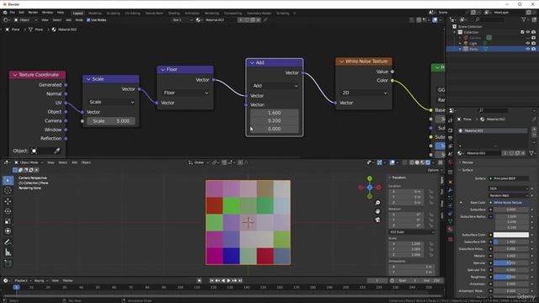The width and height of the screenshot is (539, 303).
Task: Collapse the Texture Coordinate node
Action: coord(15,75)
